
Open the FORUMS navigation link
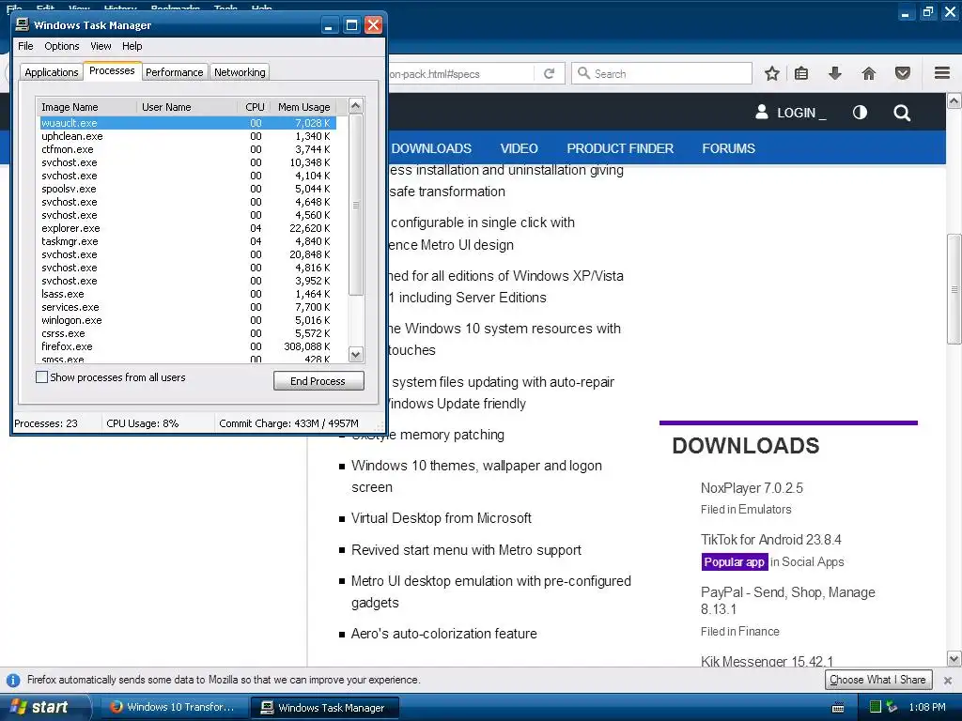pos(728,148)
